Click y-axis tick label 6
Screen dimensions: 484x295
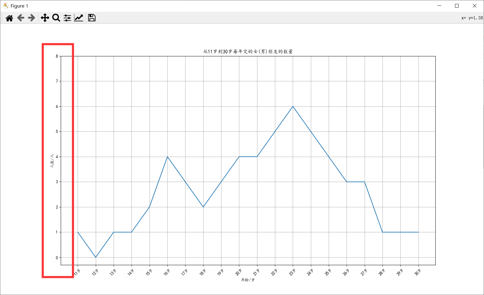[x=57, y=106]
